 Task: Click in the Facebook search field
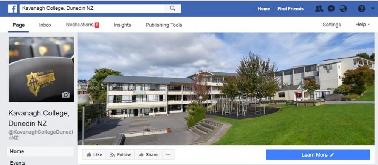pos(92,8)
